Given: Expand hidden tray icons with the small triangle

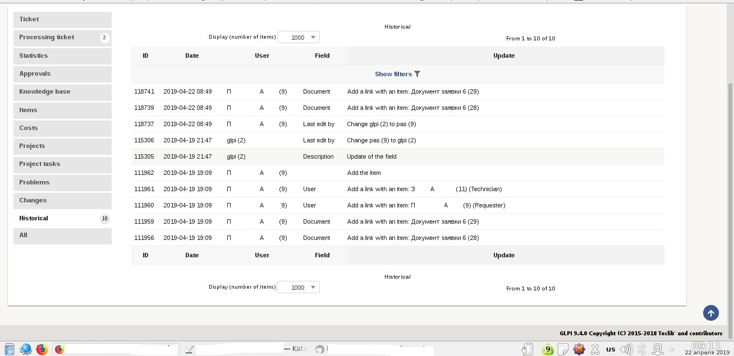Looking at the screenshot, I should click(x=671, y=350).
